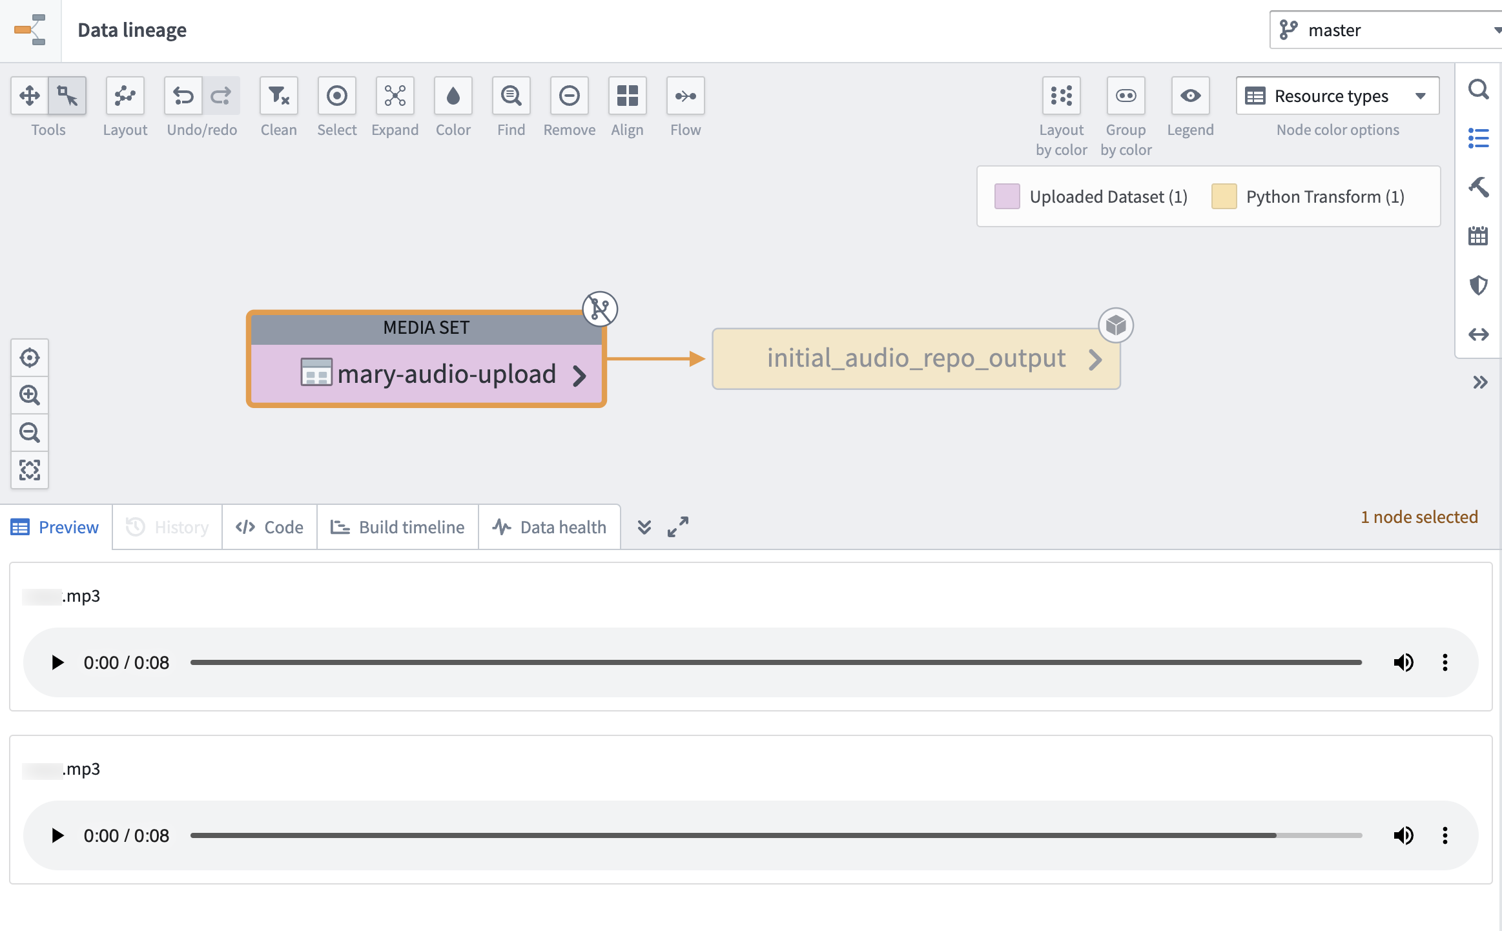
Task: Open the list panel in sidebar
Action: [1479, 138]
